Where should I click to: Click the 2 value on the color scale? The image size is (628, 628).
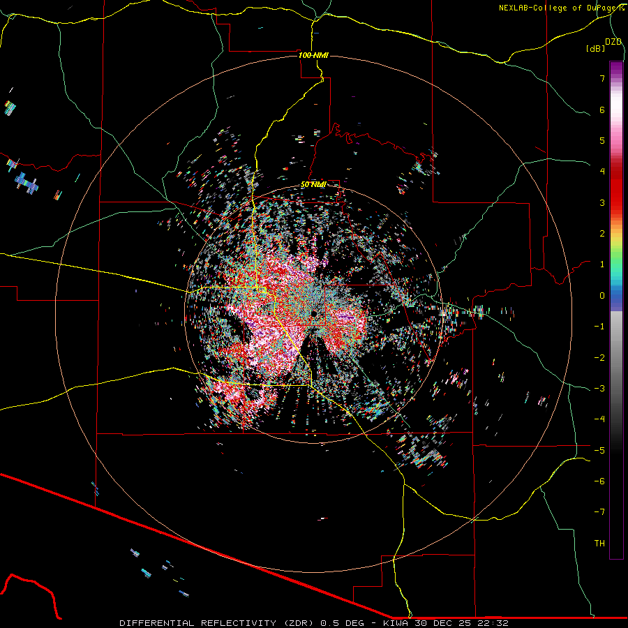(x=602, y=234)
